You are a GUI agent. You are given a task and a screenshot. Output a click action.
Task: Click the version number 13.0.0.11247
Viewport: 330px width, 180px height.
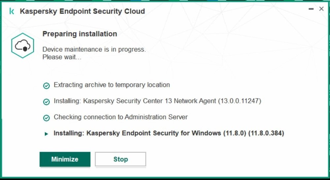pos(240,101)
